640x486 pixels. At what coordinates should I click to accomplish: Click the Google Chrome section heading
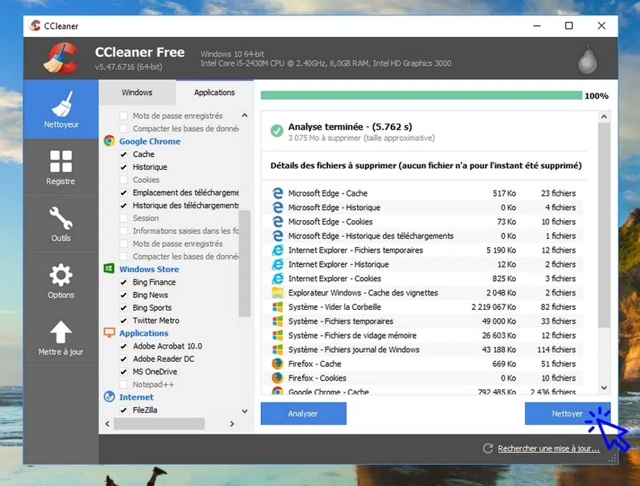point(149,141)
